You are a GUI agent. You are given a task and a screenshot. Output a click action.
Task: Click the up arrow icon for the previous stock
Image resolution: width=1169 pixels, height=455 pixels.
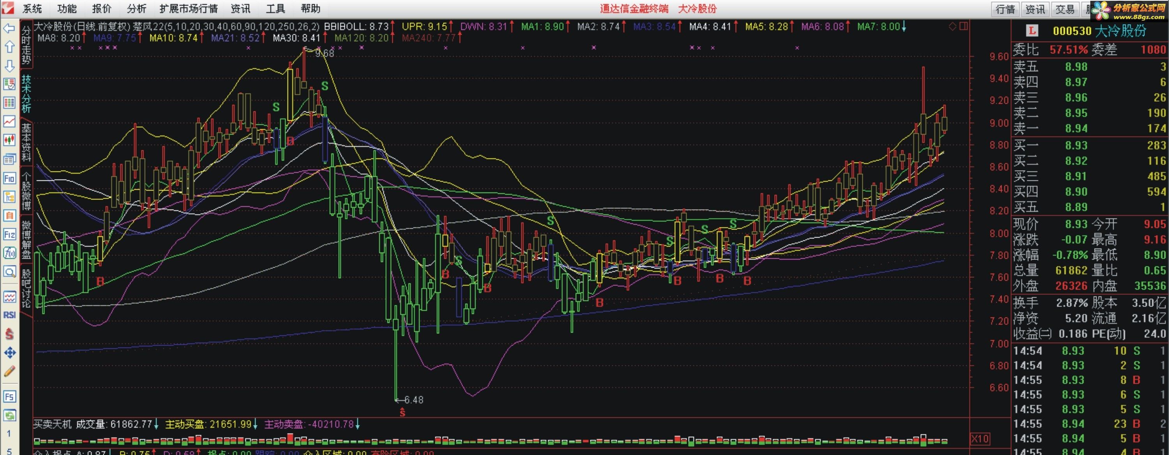coord(9,47)
